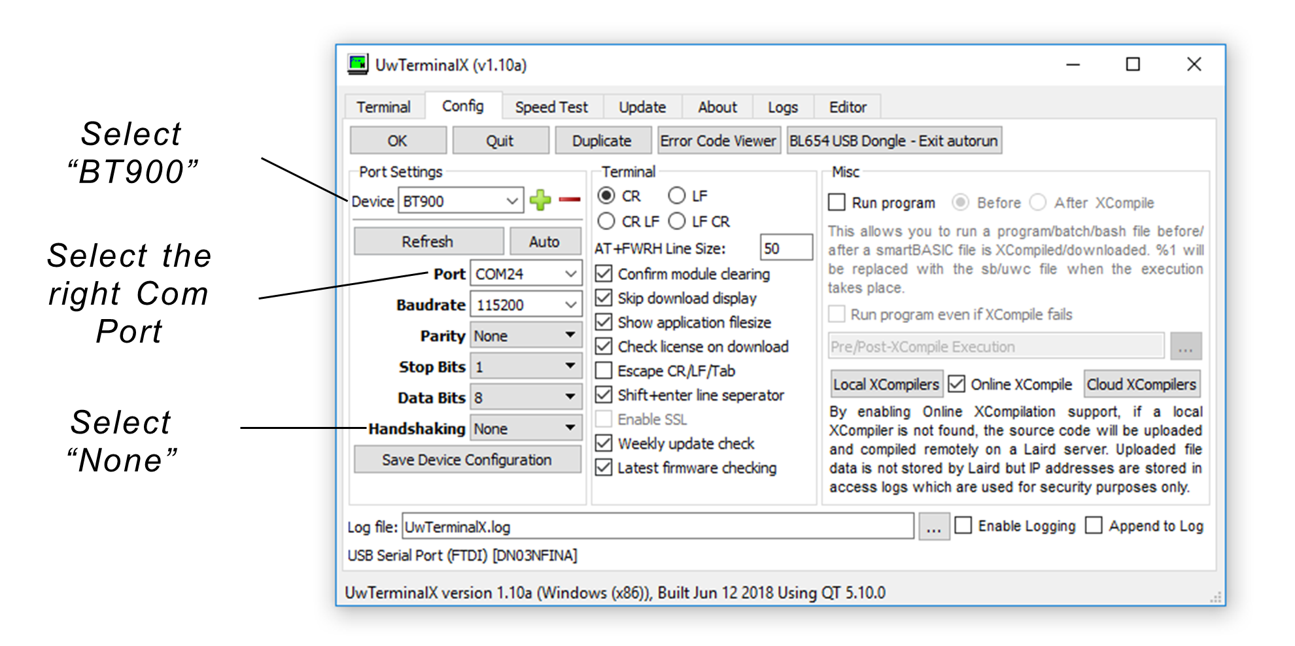The image size is (1295, 646).
Task: Click the browse button for Pre/Post-XCompile Execution
Action: [x=1186, y=347]
